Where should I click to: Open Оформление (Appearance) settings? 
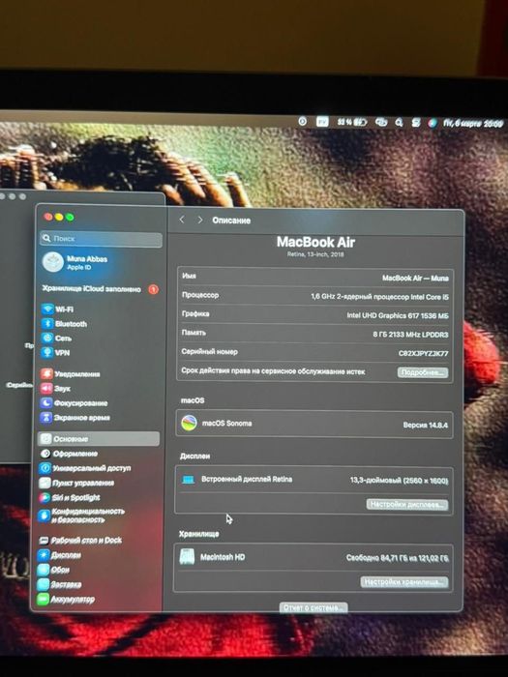(69, 454)
